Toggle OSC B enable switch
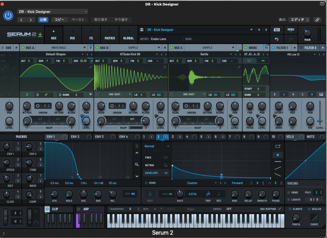 click(97, 48)
